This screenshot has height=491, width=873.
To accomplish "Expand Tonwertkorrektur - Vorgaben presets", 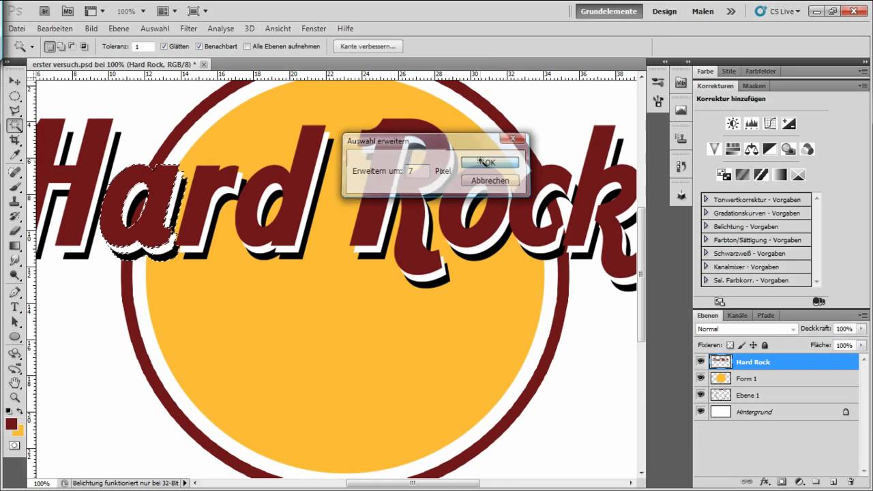I will [706, 199].
